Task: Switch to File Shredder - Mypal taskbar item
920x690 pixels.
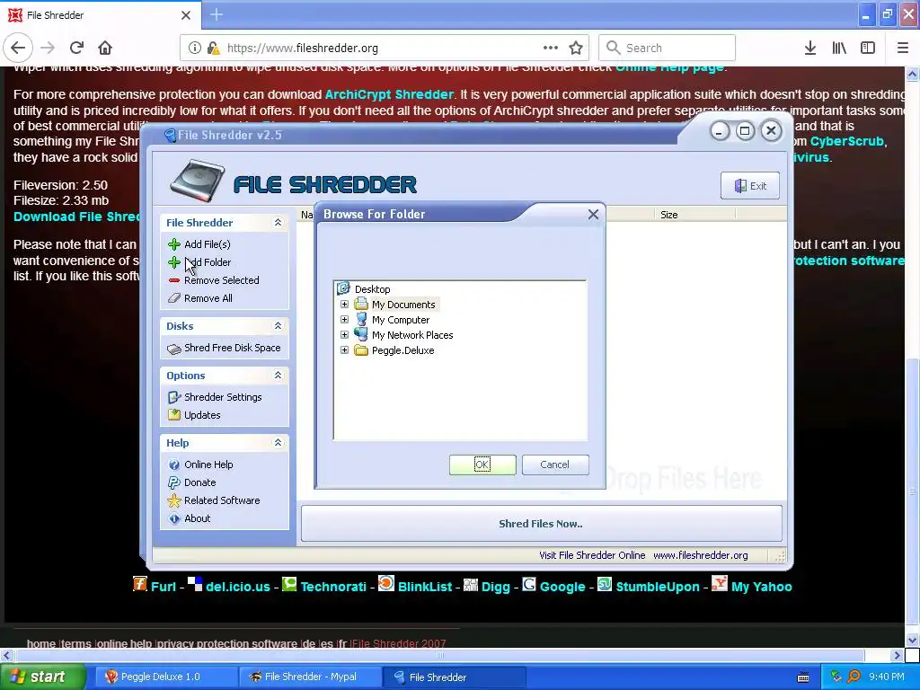Action: pos(310,677)
